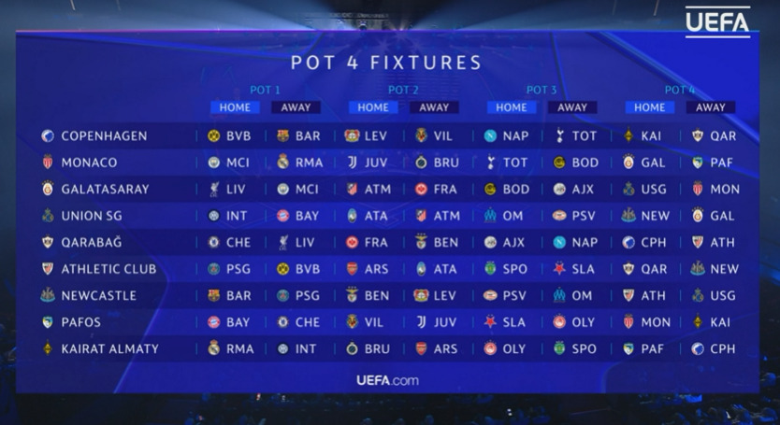This screenshot has width=780, height=425.
Task: Click the POT 4 FIXTURES title
Action: coord(386,63)
